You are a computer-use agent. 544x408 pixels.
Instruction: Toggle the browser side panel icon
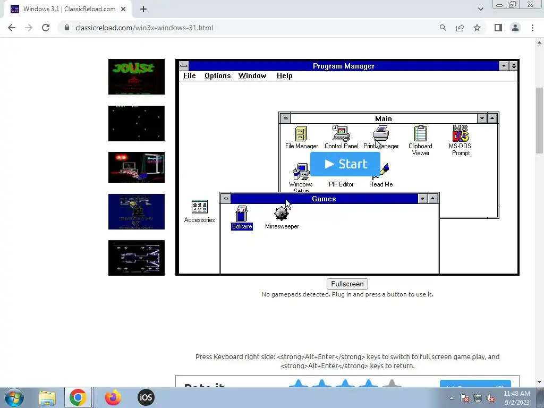pyautogui.click(x=498, y=28)
